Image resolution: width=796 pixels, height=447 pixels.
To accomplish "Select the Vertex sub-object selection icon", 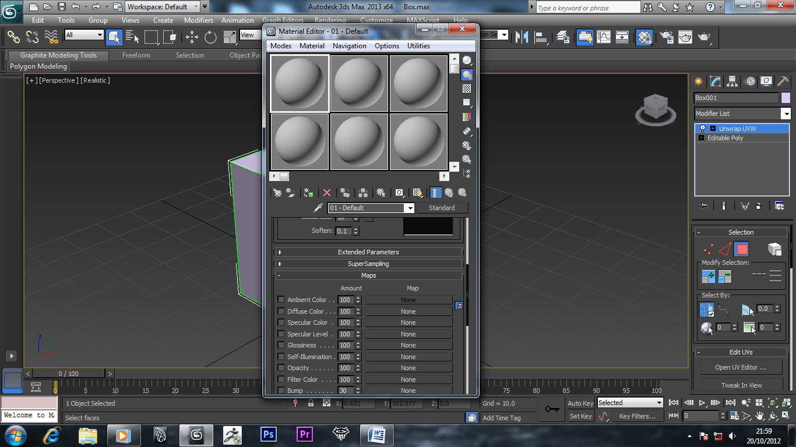I will point(708,250).
